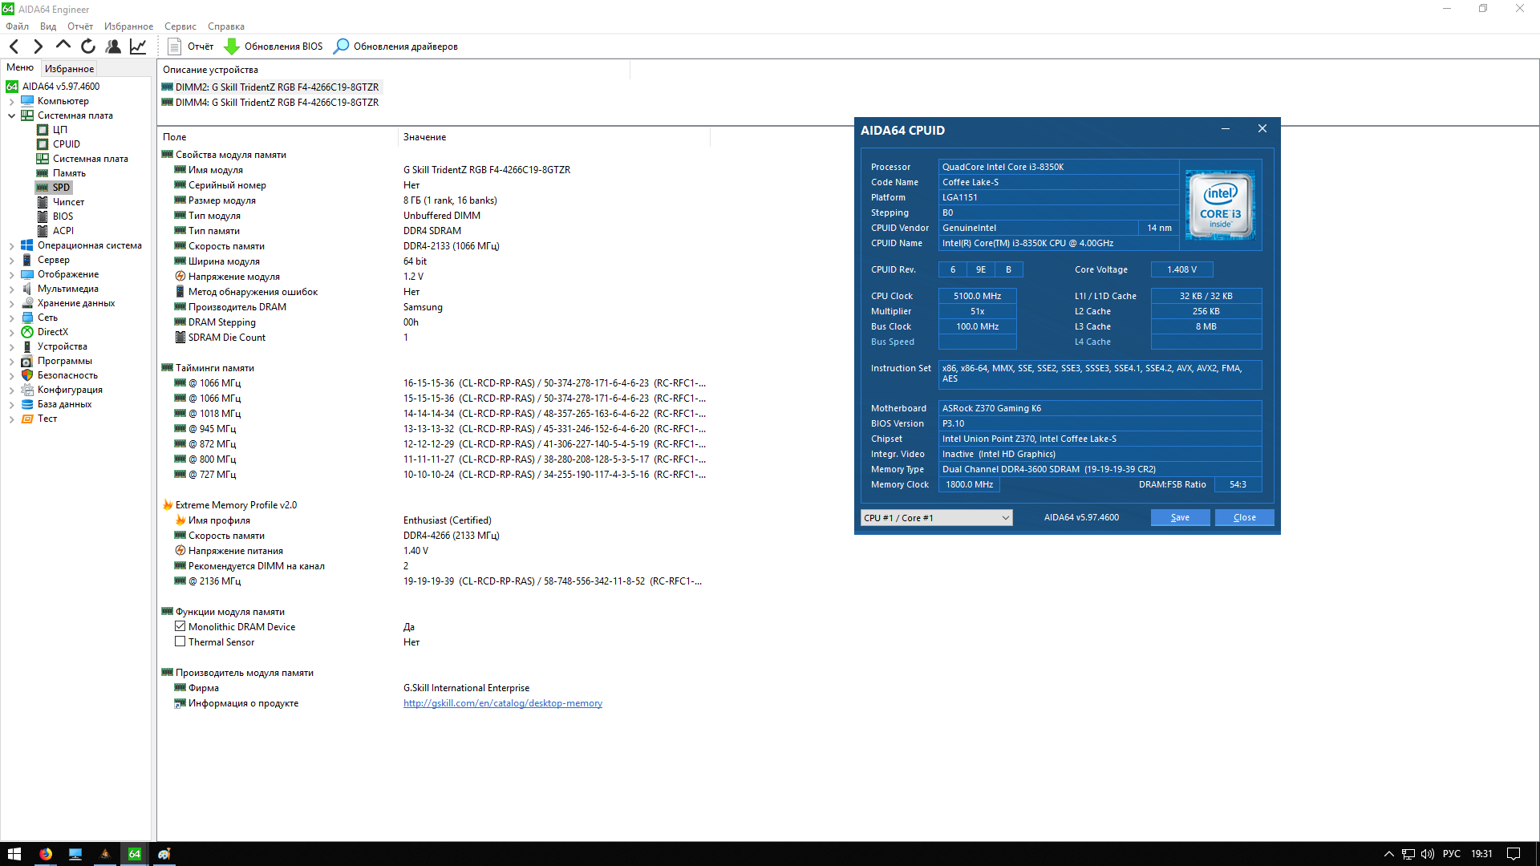Toggle the Monolithic DRAM Device checkbox
Screen dimensions: 1540x866
(x=180, y=627)
